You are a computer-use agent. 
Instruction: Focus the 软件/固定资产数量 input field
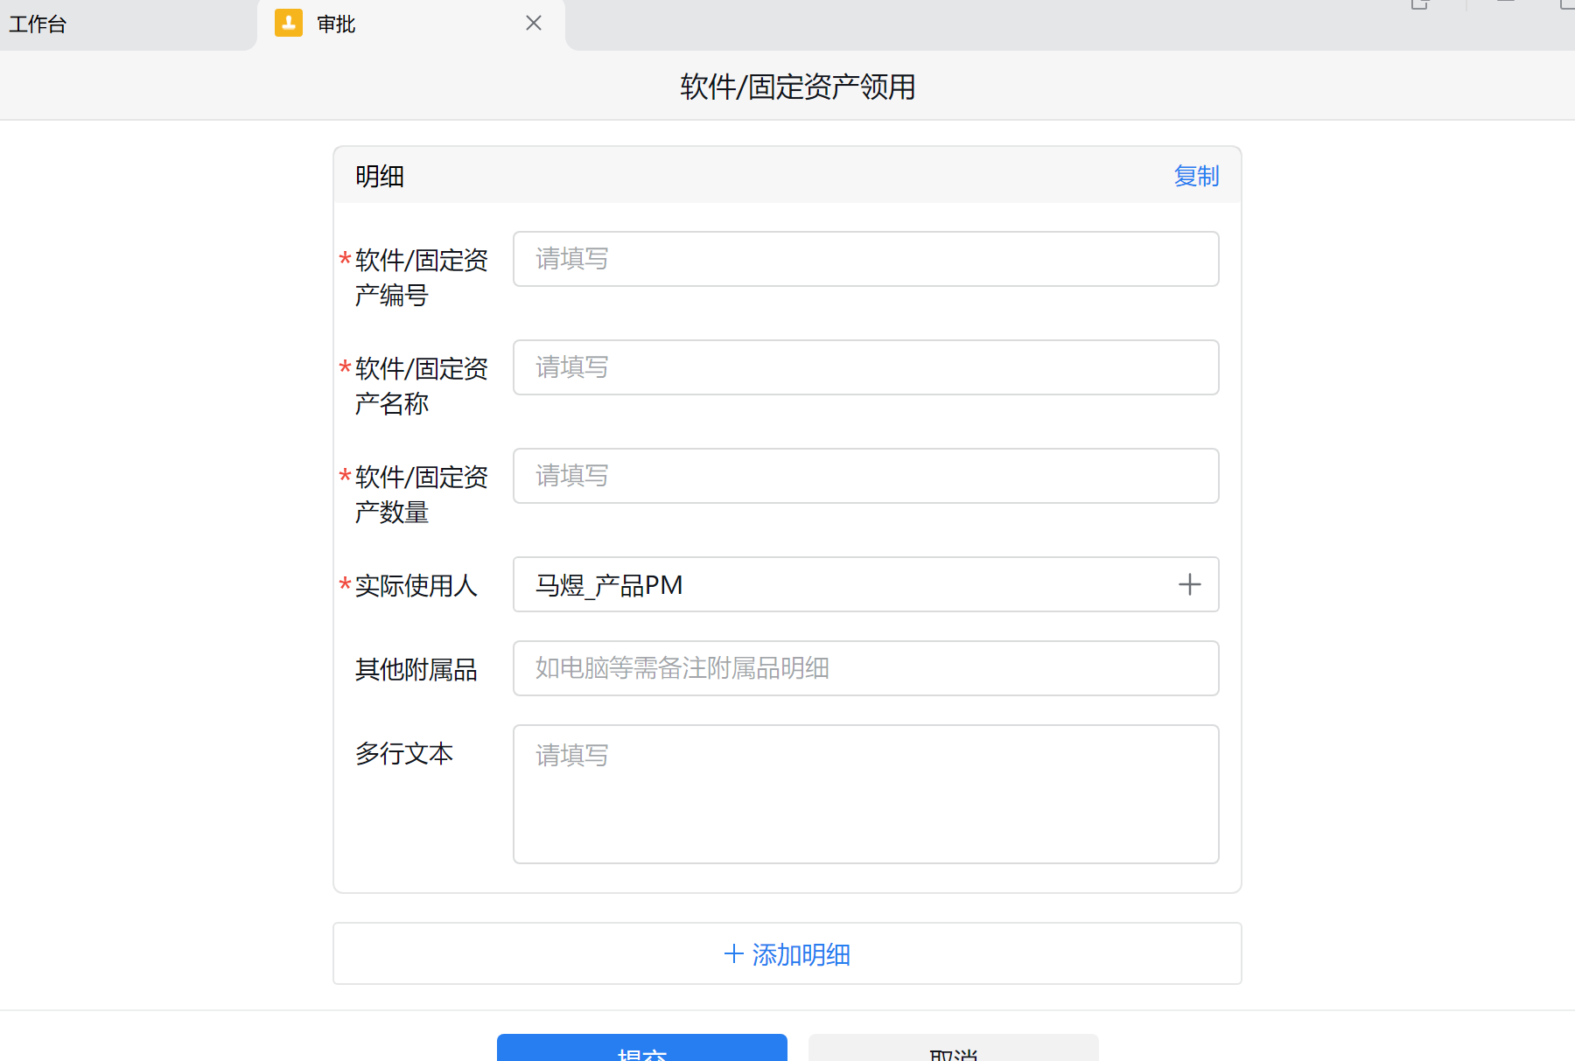tap(865, 476)
